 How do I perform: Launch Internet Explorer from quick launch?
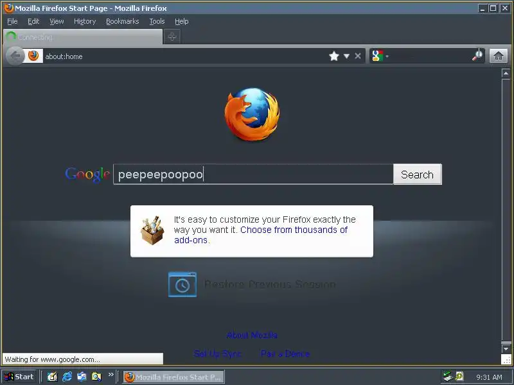point(67,377)
